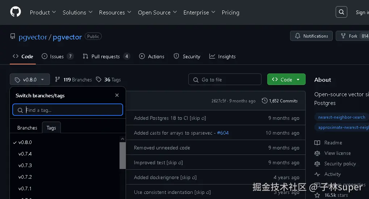Expand the Open Source menu
The width and height of the screenshot is (369, 199).
click(x=157, y=12)
